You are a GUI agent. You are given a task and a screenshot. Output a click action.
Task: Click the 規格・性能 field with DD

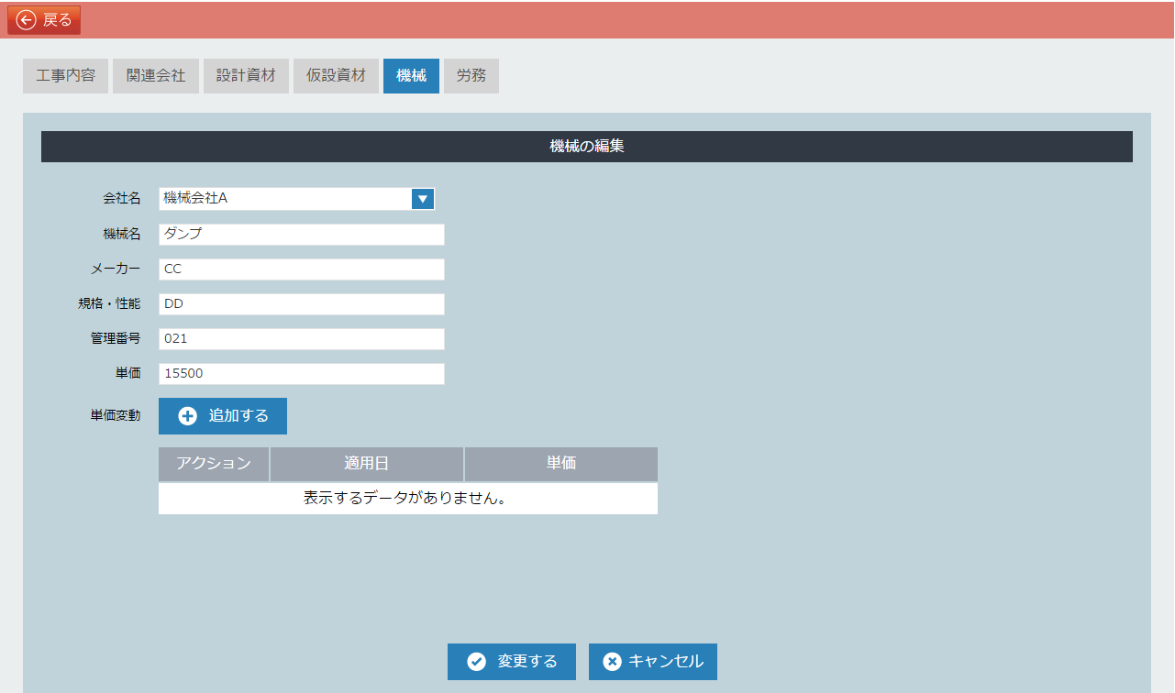302,304
